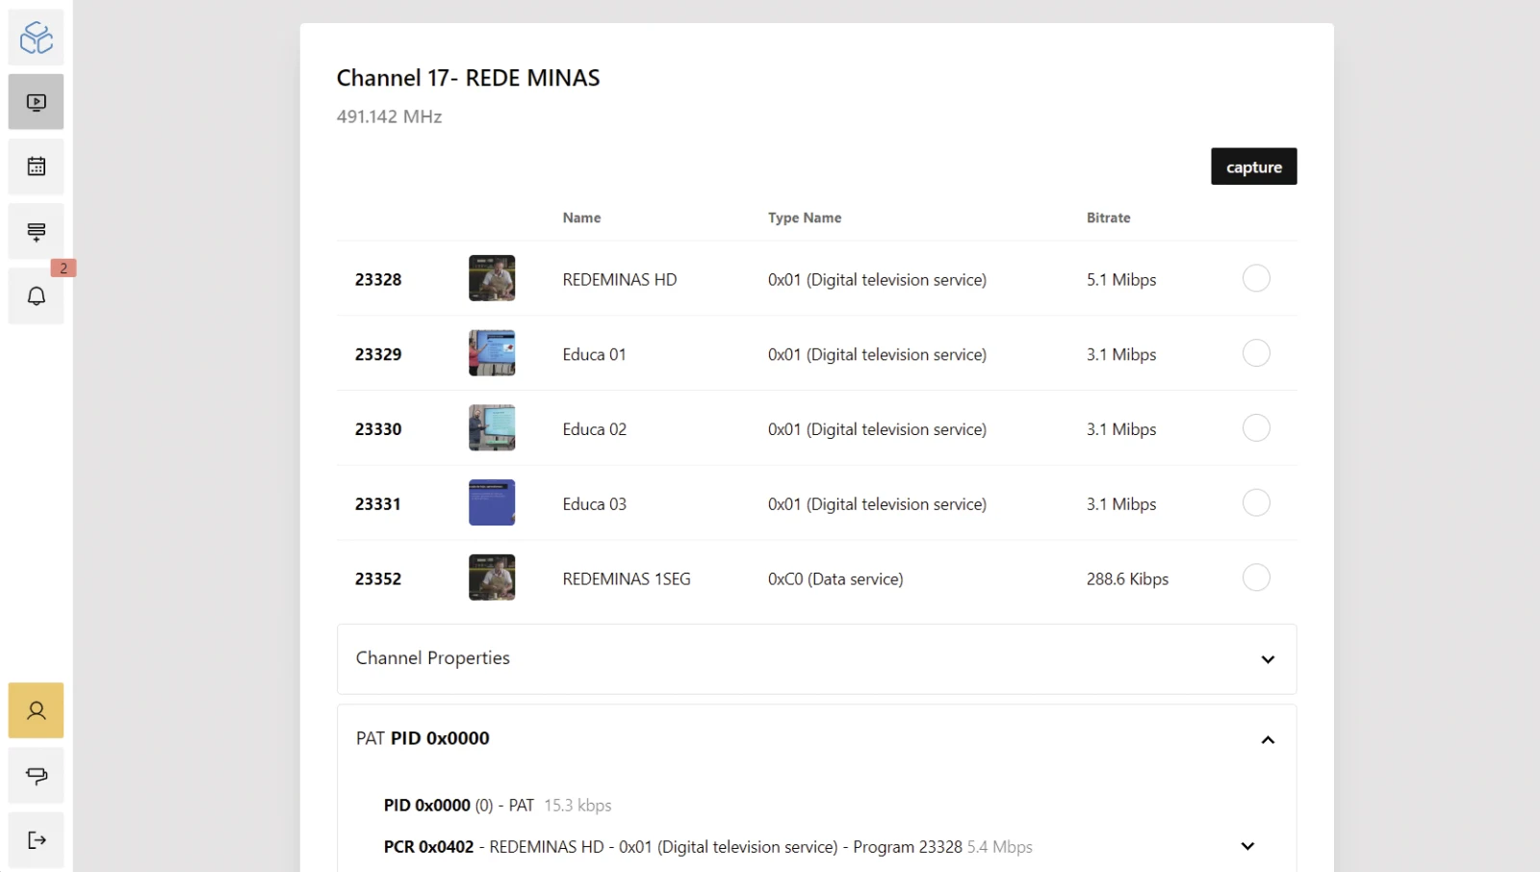This screenshot has width=1540, height=872.
Task: Open the live channels monitor icon
Action: (x=37, y=102)
